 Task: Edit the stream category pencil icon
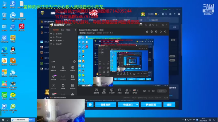pos(94,33)
